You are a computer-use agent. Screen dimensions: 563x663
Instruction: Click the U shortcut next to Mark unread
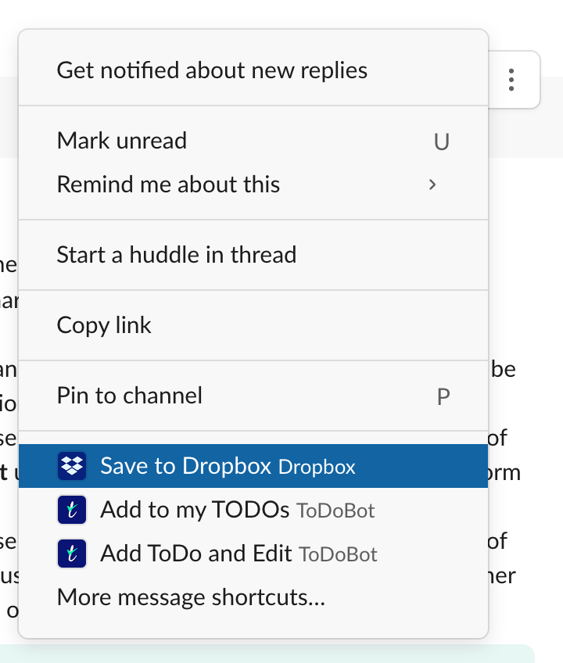click(442, 142)
